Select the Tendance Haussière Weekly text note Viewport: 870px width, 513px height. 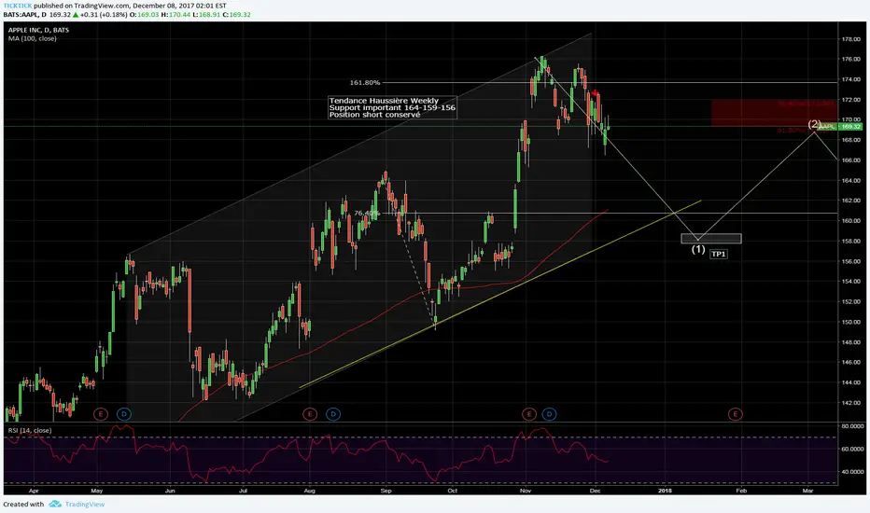(x=392, y=107)
